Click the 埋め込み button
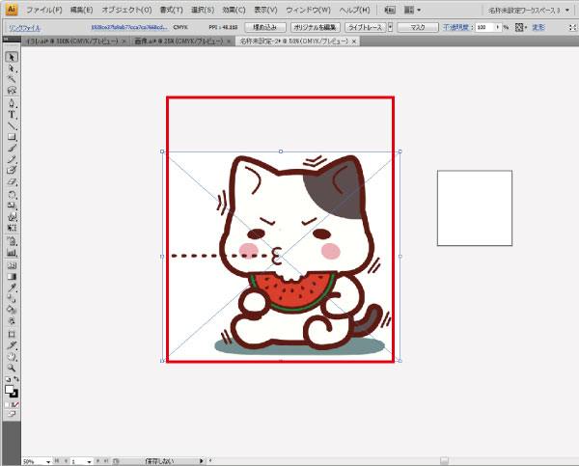 pyautogui.click(x=264, y=27)
